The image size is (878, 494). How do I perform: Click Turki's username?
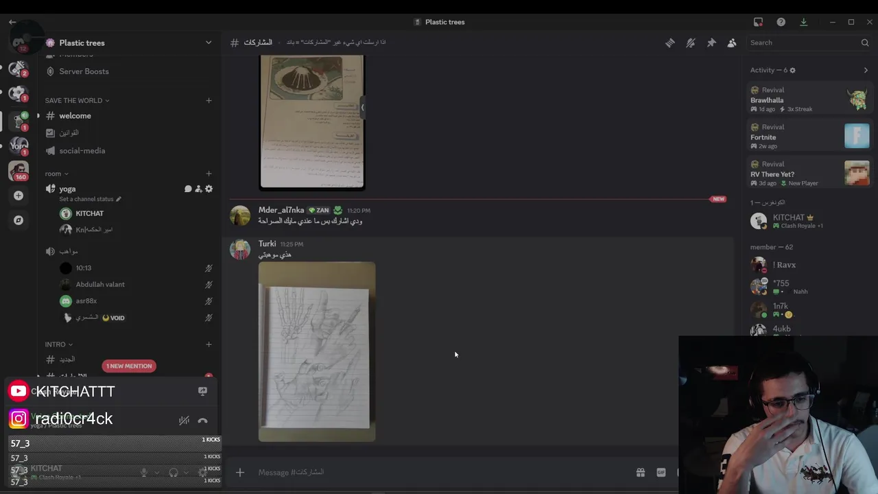pos(268,244)
